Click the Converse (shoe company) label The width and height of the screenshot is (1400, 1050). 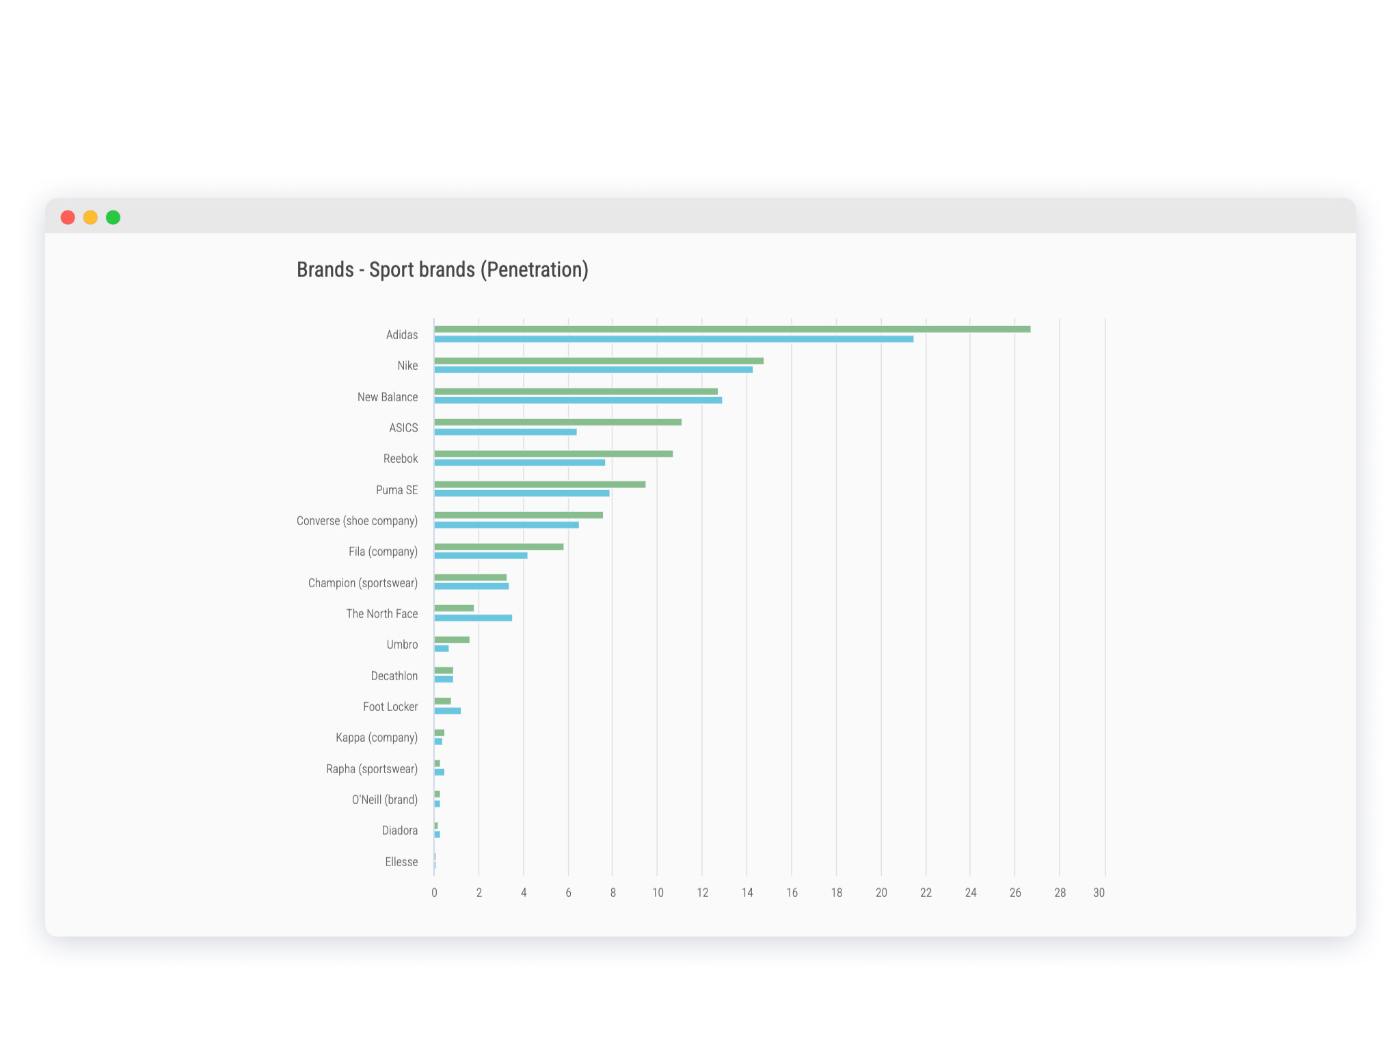coord(357,521)
